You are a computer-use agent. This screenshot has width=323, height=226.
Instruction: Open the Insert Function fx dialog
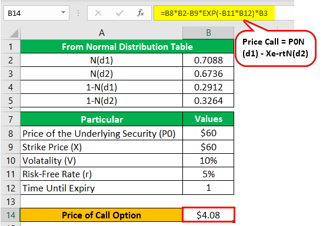(x=141, y=13)
